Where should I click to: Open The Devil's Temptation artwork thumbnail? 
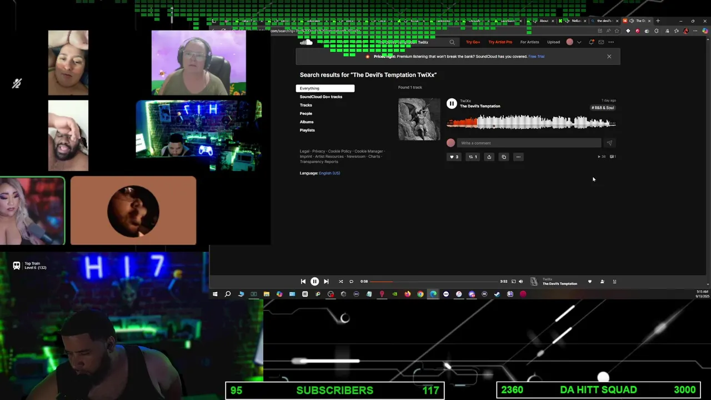pyautogui.click(x=419, y=119)
